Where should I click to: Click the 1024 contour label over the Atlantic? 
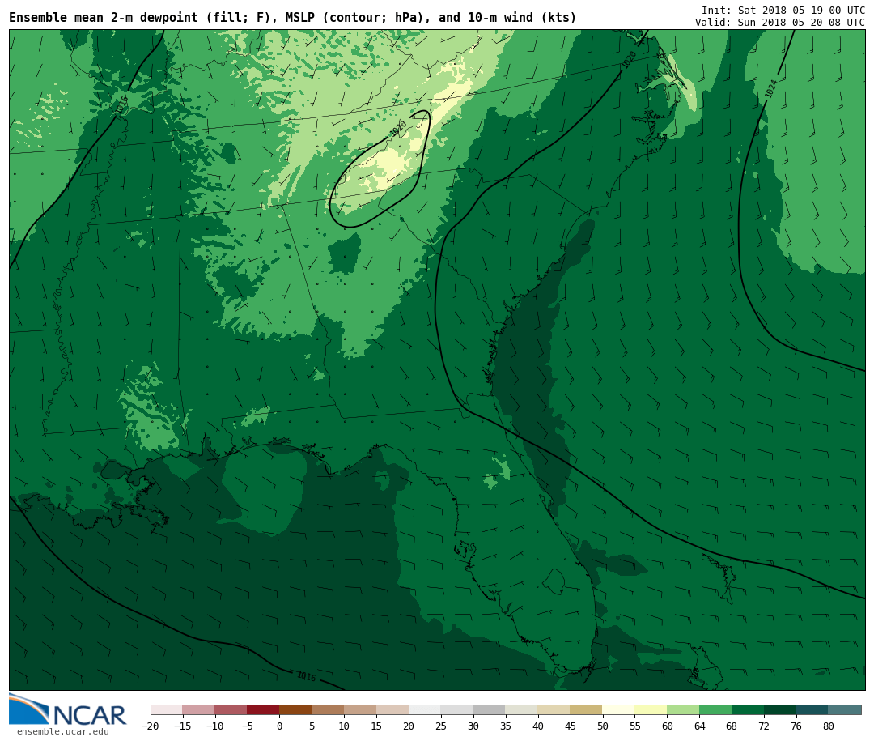click(771, 89)
